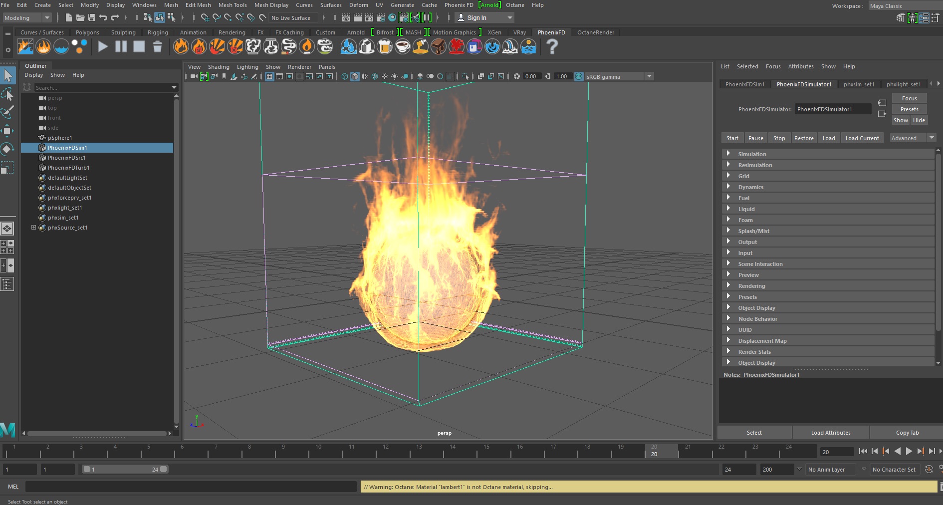This screenshot has width=943, height=505.
Task: Toggle the view transform ON button
Action: coord(579,76)
